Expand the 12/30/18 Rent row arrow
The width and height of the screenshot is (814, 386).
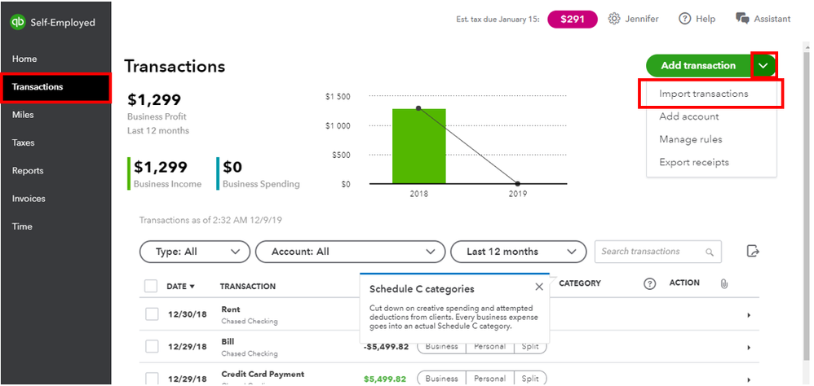pos(749,315)
